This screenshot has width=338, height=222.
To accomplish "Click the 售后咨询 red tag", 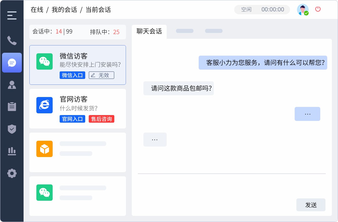I will [102, 119].
